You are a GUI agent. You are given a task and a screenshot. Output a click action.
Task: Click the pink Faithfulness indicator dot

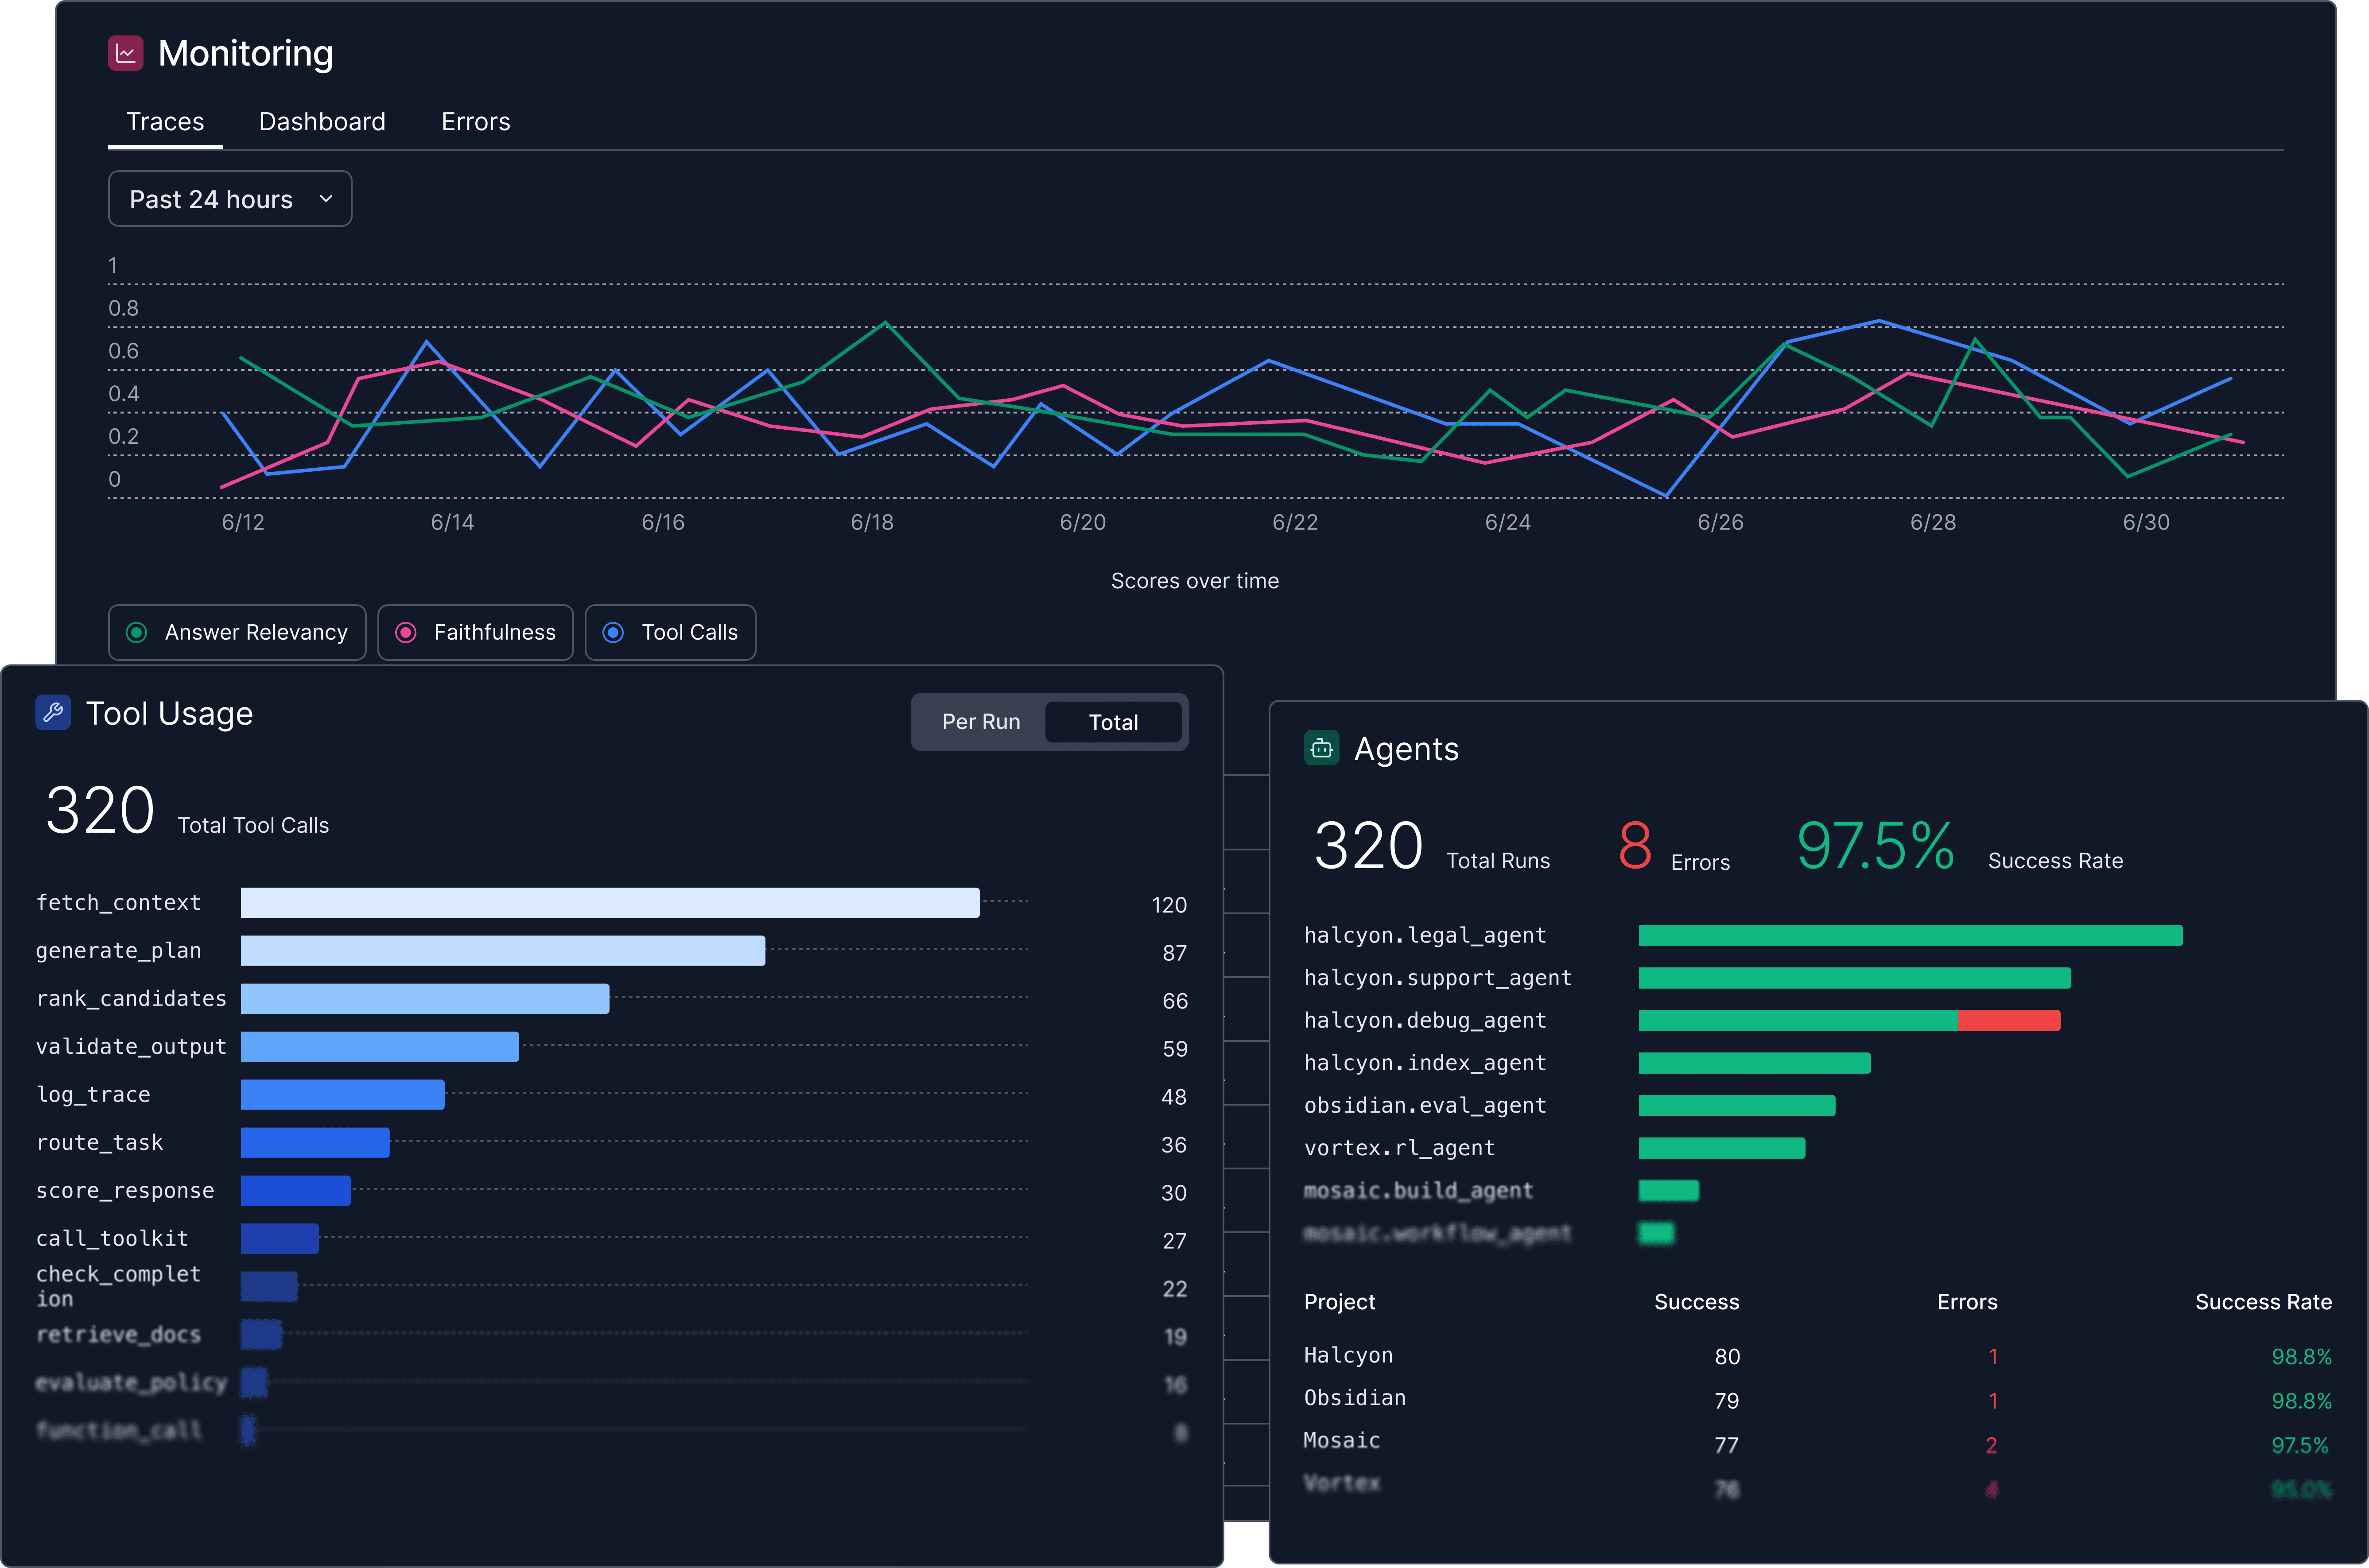coord(406,632)
